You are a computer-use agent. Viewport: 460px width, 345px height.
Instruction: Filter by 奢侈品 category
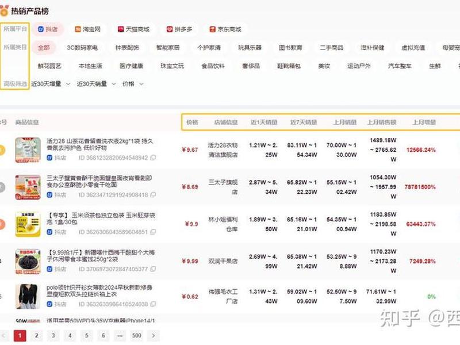tap(251, 66)
